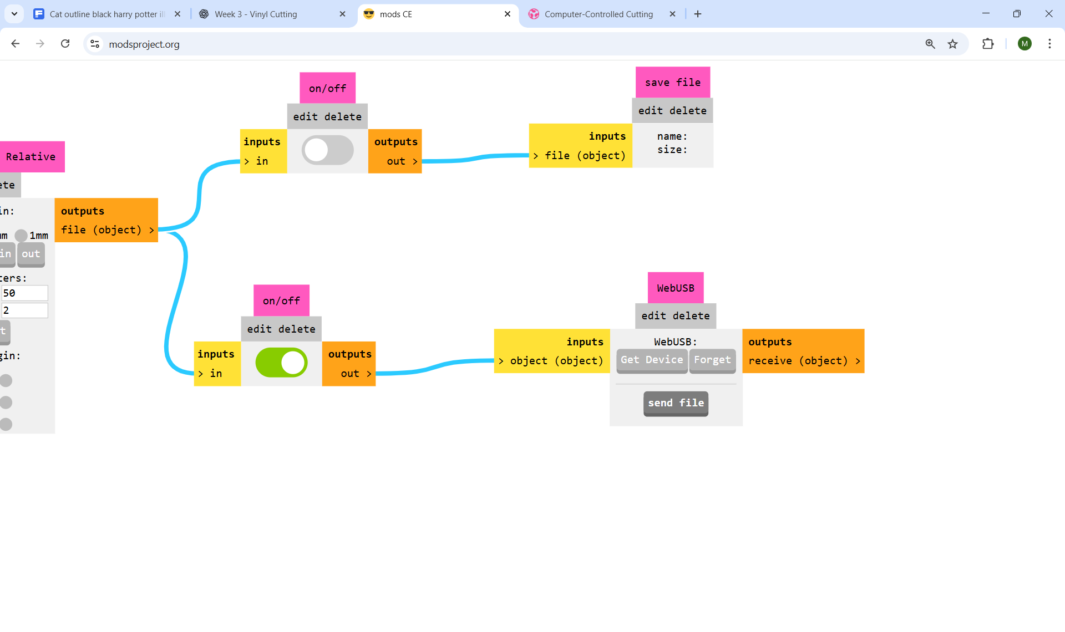
Task: Open the tab search dropdown arrow
Action: click(14, 14)
